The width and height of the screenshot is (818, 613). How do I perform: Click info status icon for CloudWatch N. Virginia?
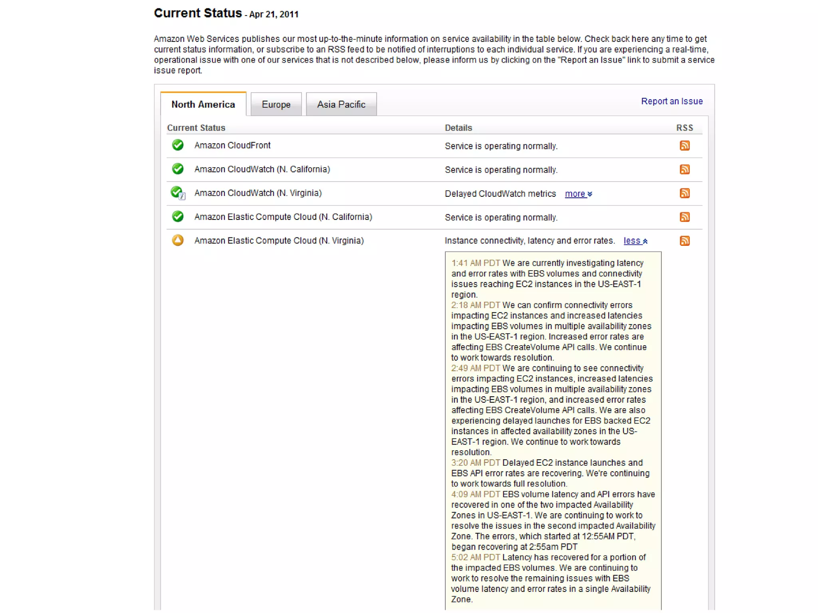(x=178, y=193)
